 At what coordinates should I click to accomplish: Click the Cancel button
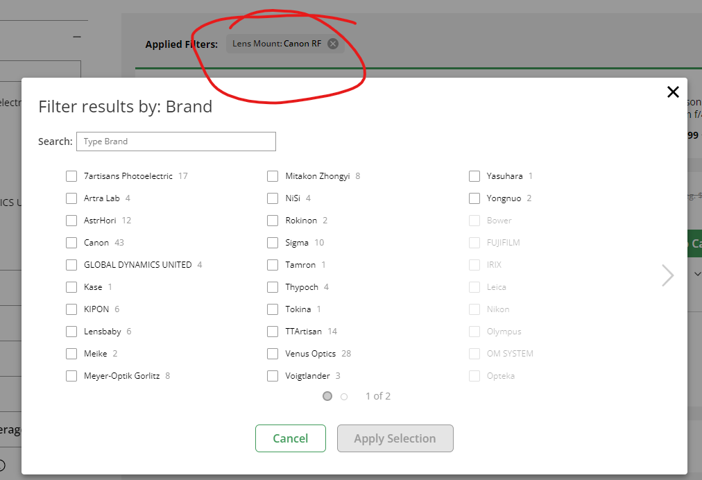tap(291, 438)
